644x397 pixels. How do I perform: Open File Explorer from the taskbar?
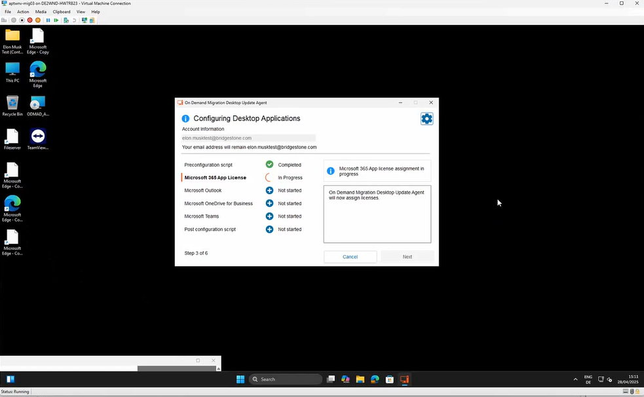tap(360, 379)
